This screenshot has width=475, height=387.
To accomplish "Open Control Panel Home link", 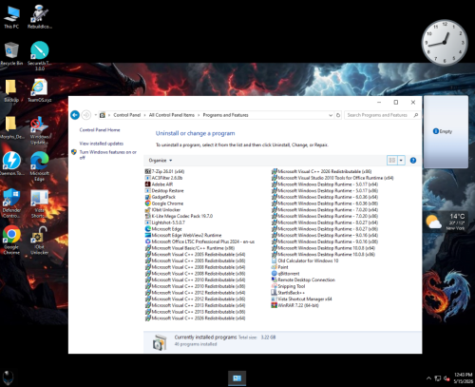I will click(x=100, y=130).
